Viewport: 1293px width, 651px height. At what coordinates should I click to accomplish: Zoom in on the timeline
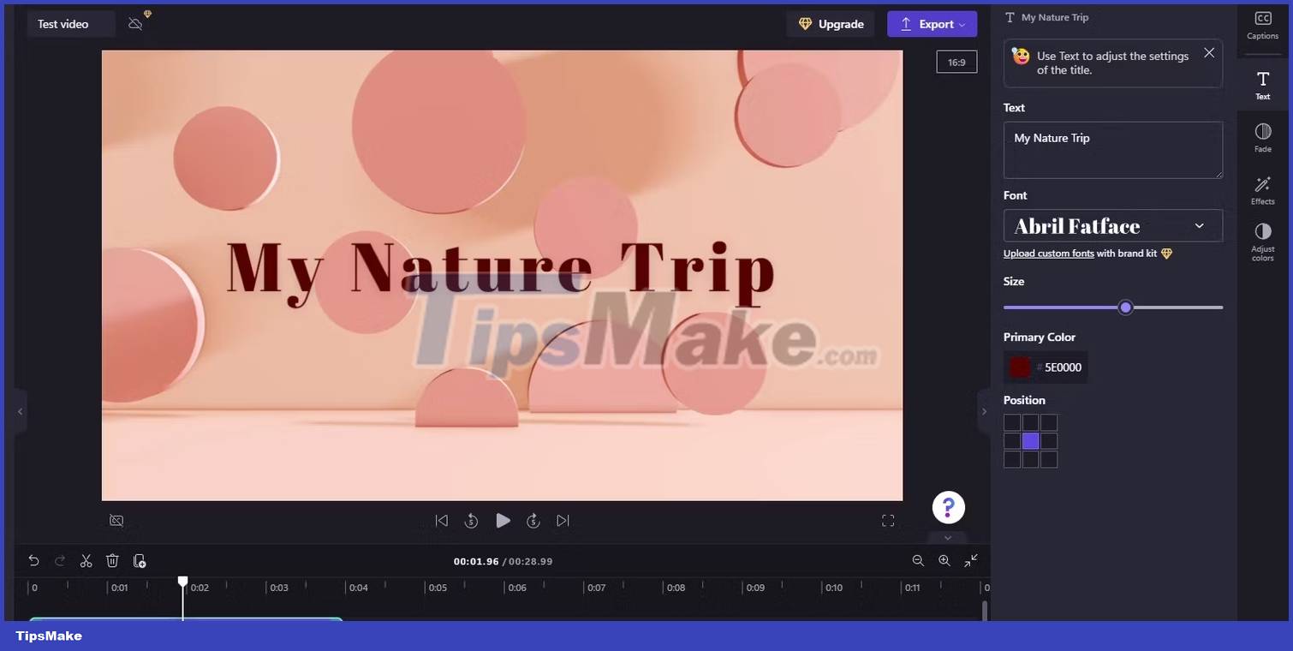(944, 560)
